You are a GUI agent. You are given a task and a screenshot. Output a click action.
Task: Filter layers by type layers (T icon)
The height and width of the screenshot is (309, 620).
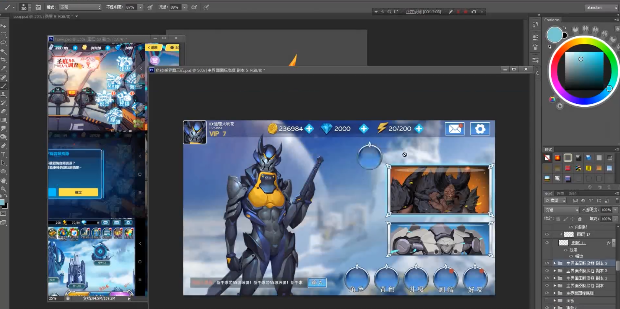tap(591, 200)
